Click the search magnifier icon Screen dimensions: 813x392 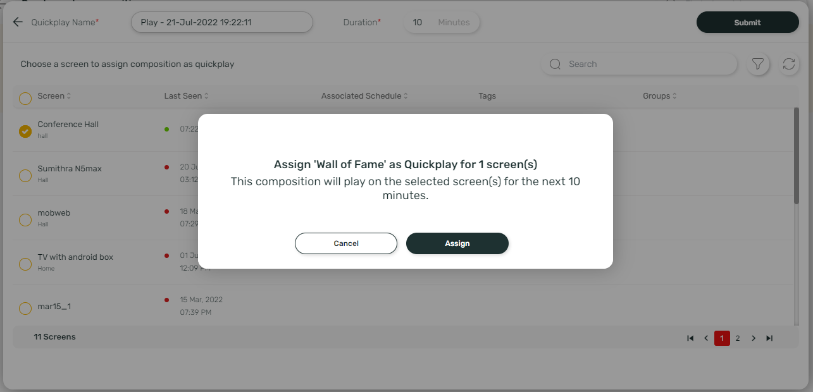click(555, 64)
